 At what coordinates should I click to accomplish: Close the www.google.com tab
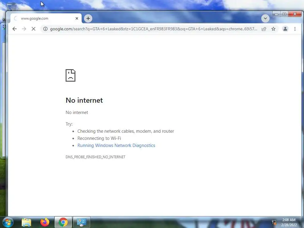point(77,18)
